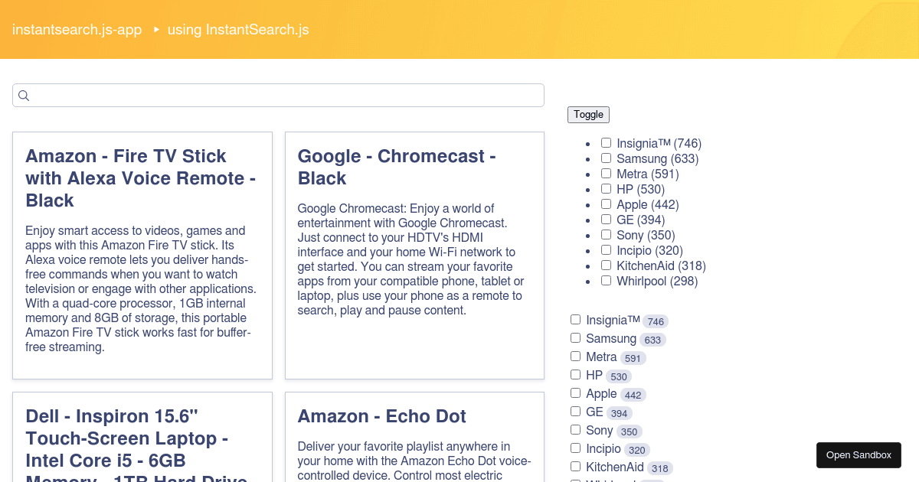The width and height of the screenshot is (919, 482).
Task: Tick the Whirlpool (298) checkbox
Action: point(606,281)
